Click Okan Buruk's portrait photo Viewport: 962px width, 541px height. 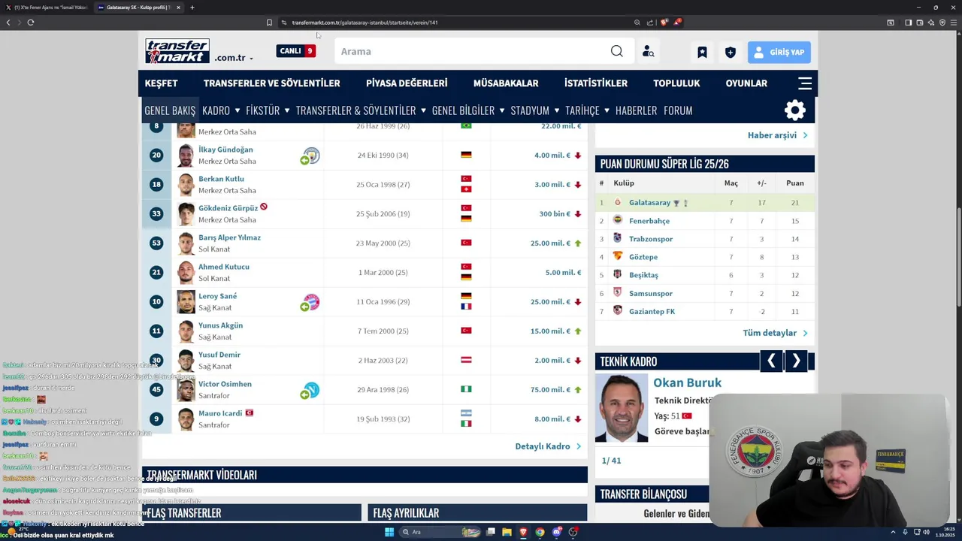pos(622,408)
